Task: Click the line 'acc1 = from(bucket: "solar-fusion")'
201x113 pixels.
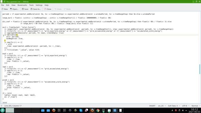Action: pyautogui.click(x=19, y=27)
